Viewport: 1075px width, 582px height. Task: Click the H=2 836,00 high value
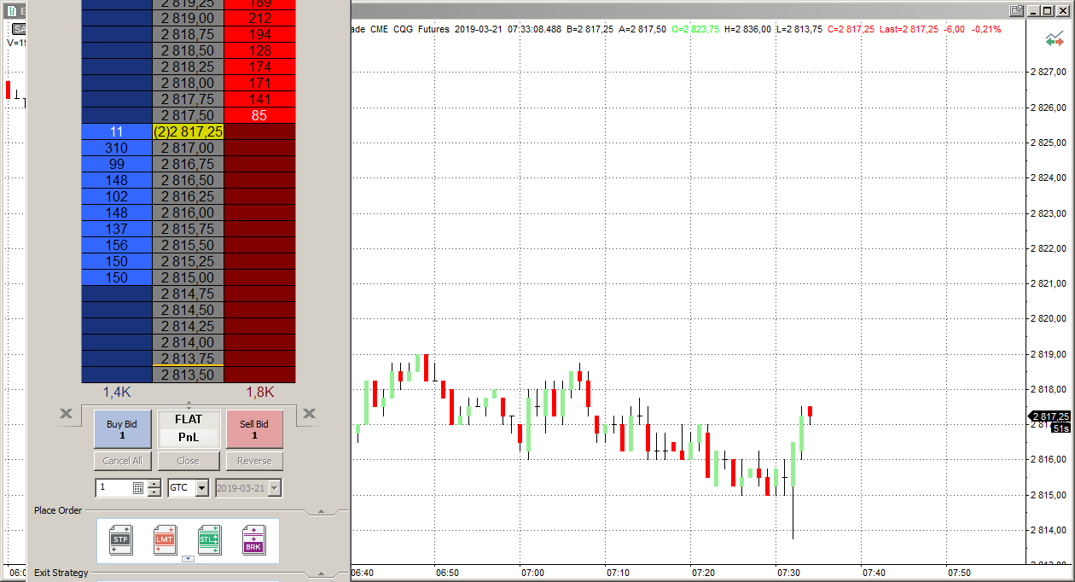747,29
